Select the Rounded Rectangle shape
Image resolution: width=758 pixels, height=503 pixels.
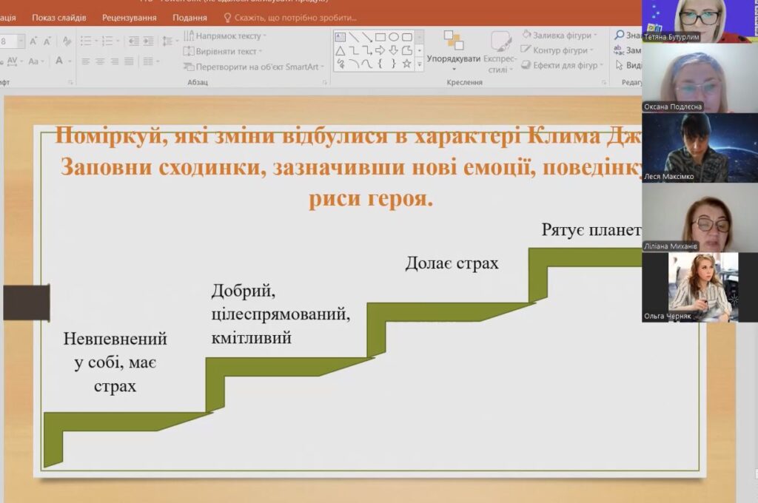(x=407, y=37)
